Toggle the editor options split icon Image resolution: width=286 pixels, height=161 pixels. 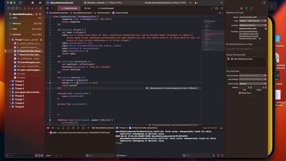tap(216, 8)
